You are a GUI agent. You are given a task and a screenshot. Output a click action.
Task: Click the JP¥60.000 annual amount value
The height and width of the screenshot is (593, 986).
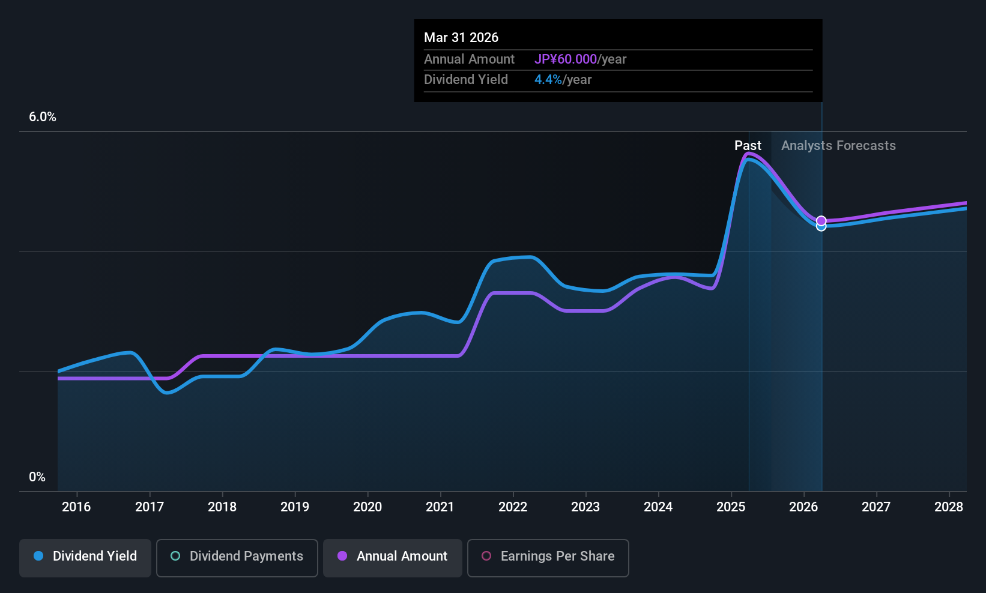(566, 59)
